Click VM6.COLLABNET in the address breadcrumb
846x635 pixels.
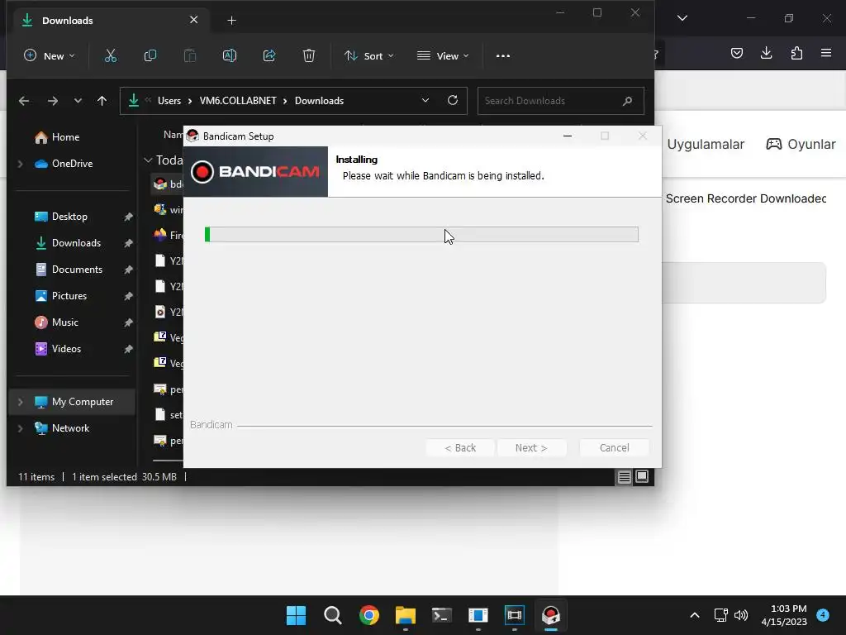[x=238, y=101]
